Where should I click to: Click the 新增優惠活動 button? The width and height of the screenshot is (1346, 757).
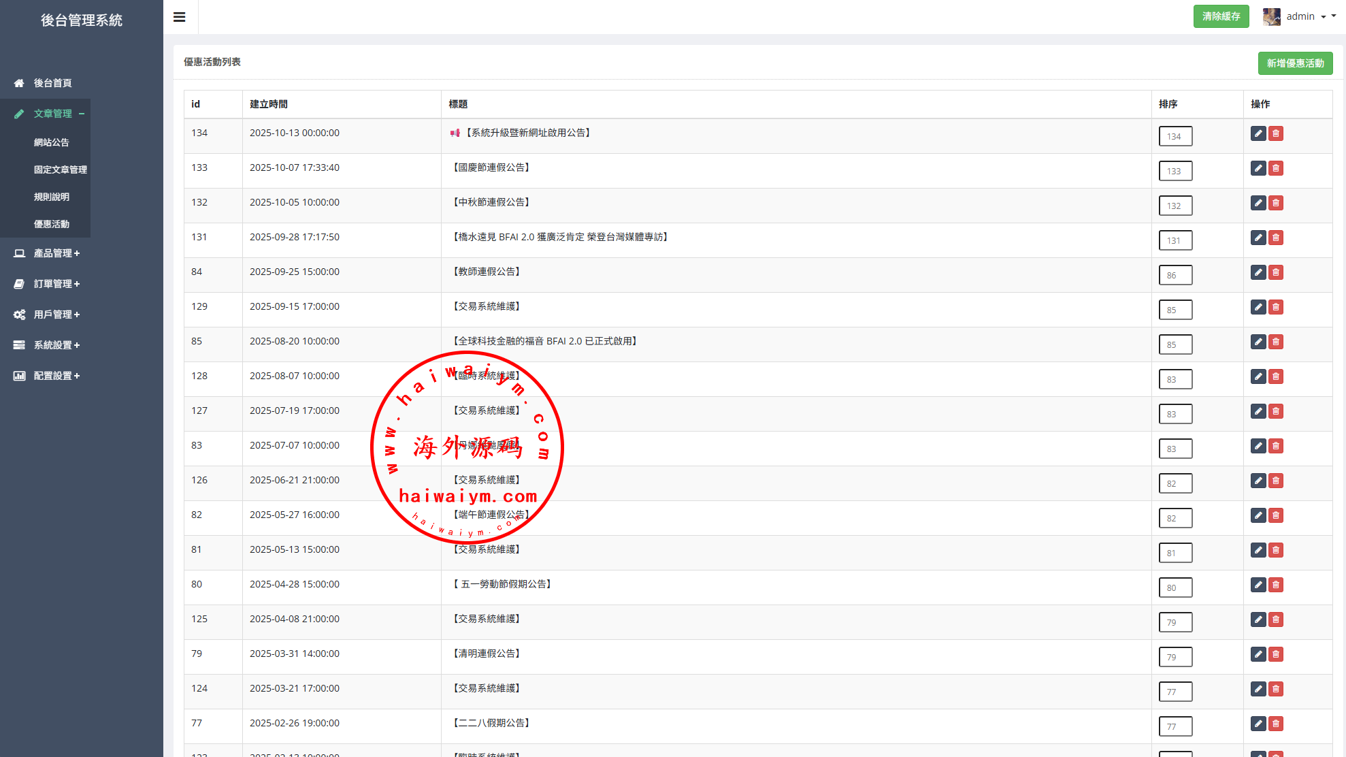pyautogui.click(x=1295, y=63)
